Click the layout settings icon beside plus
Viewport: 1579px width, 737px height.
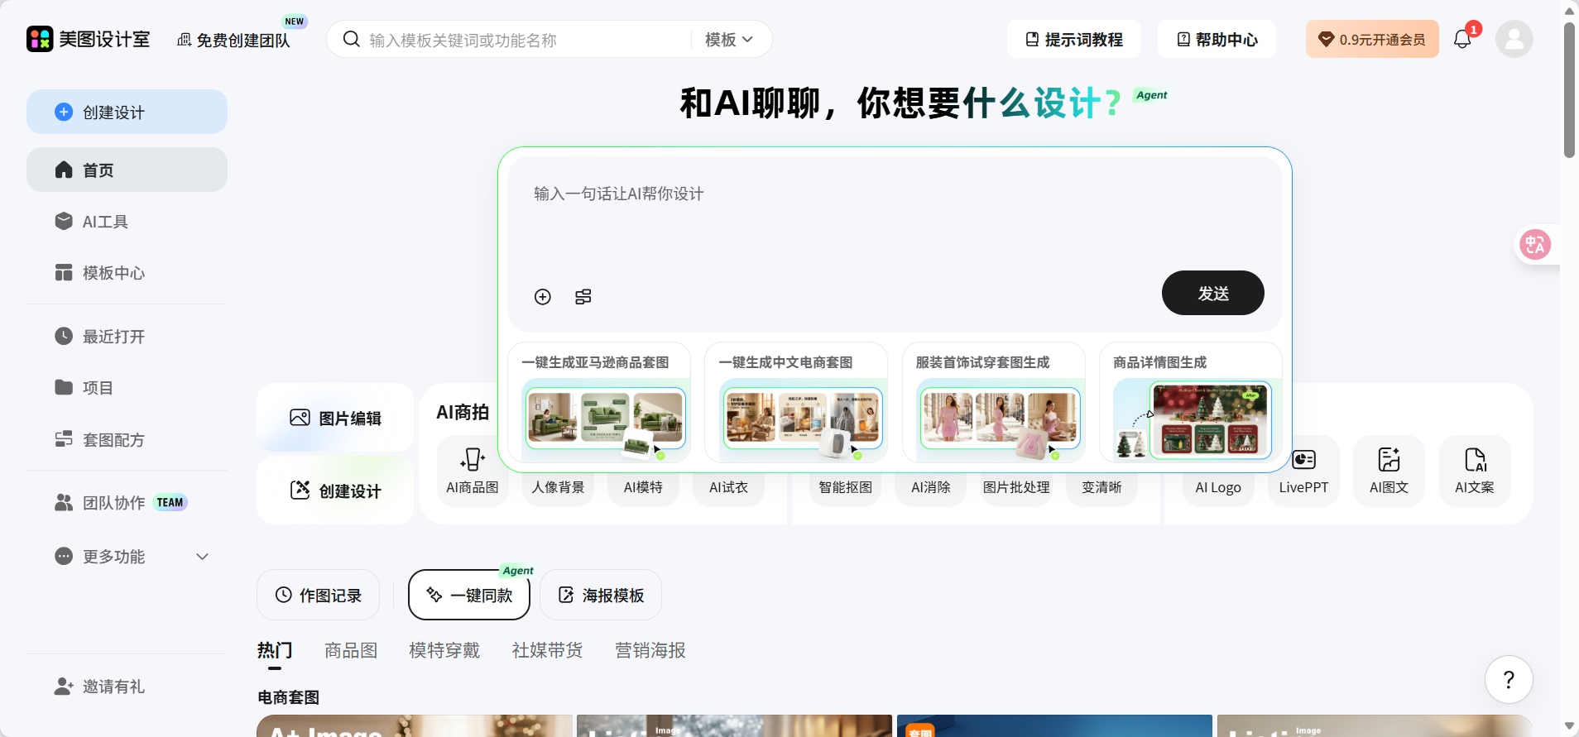(583, 297)
